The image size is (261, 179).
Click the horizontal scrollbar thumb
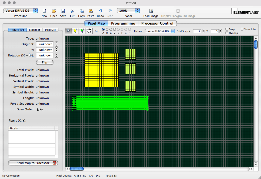pos(77,169)
